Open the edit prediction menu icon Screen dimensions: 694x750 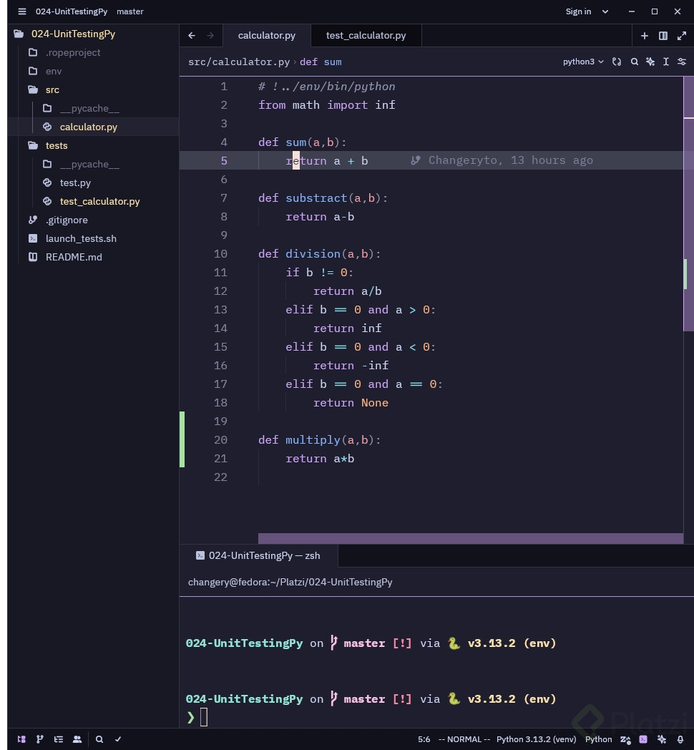tap(625, 739)
